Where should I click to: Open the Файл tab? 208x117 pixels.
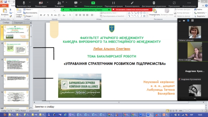4,6
